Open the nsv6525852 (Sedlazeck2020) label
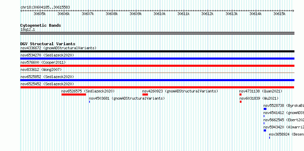The width and height of the screenshot is (304, 151). (x=47, y=77)
